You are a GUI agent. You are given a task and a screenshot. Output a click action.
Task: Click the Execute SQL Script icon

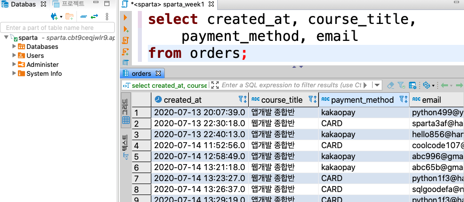pyautogui.click(x=126, y=40)
